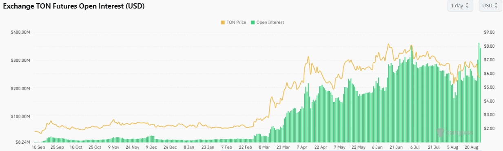This screenshot has height=151, width=503.
Task: Click the 7 Feb date label
Action: point(226,147)
